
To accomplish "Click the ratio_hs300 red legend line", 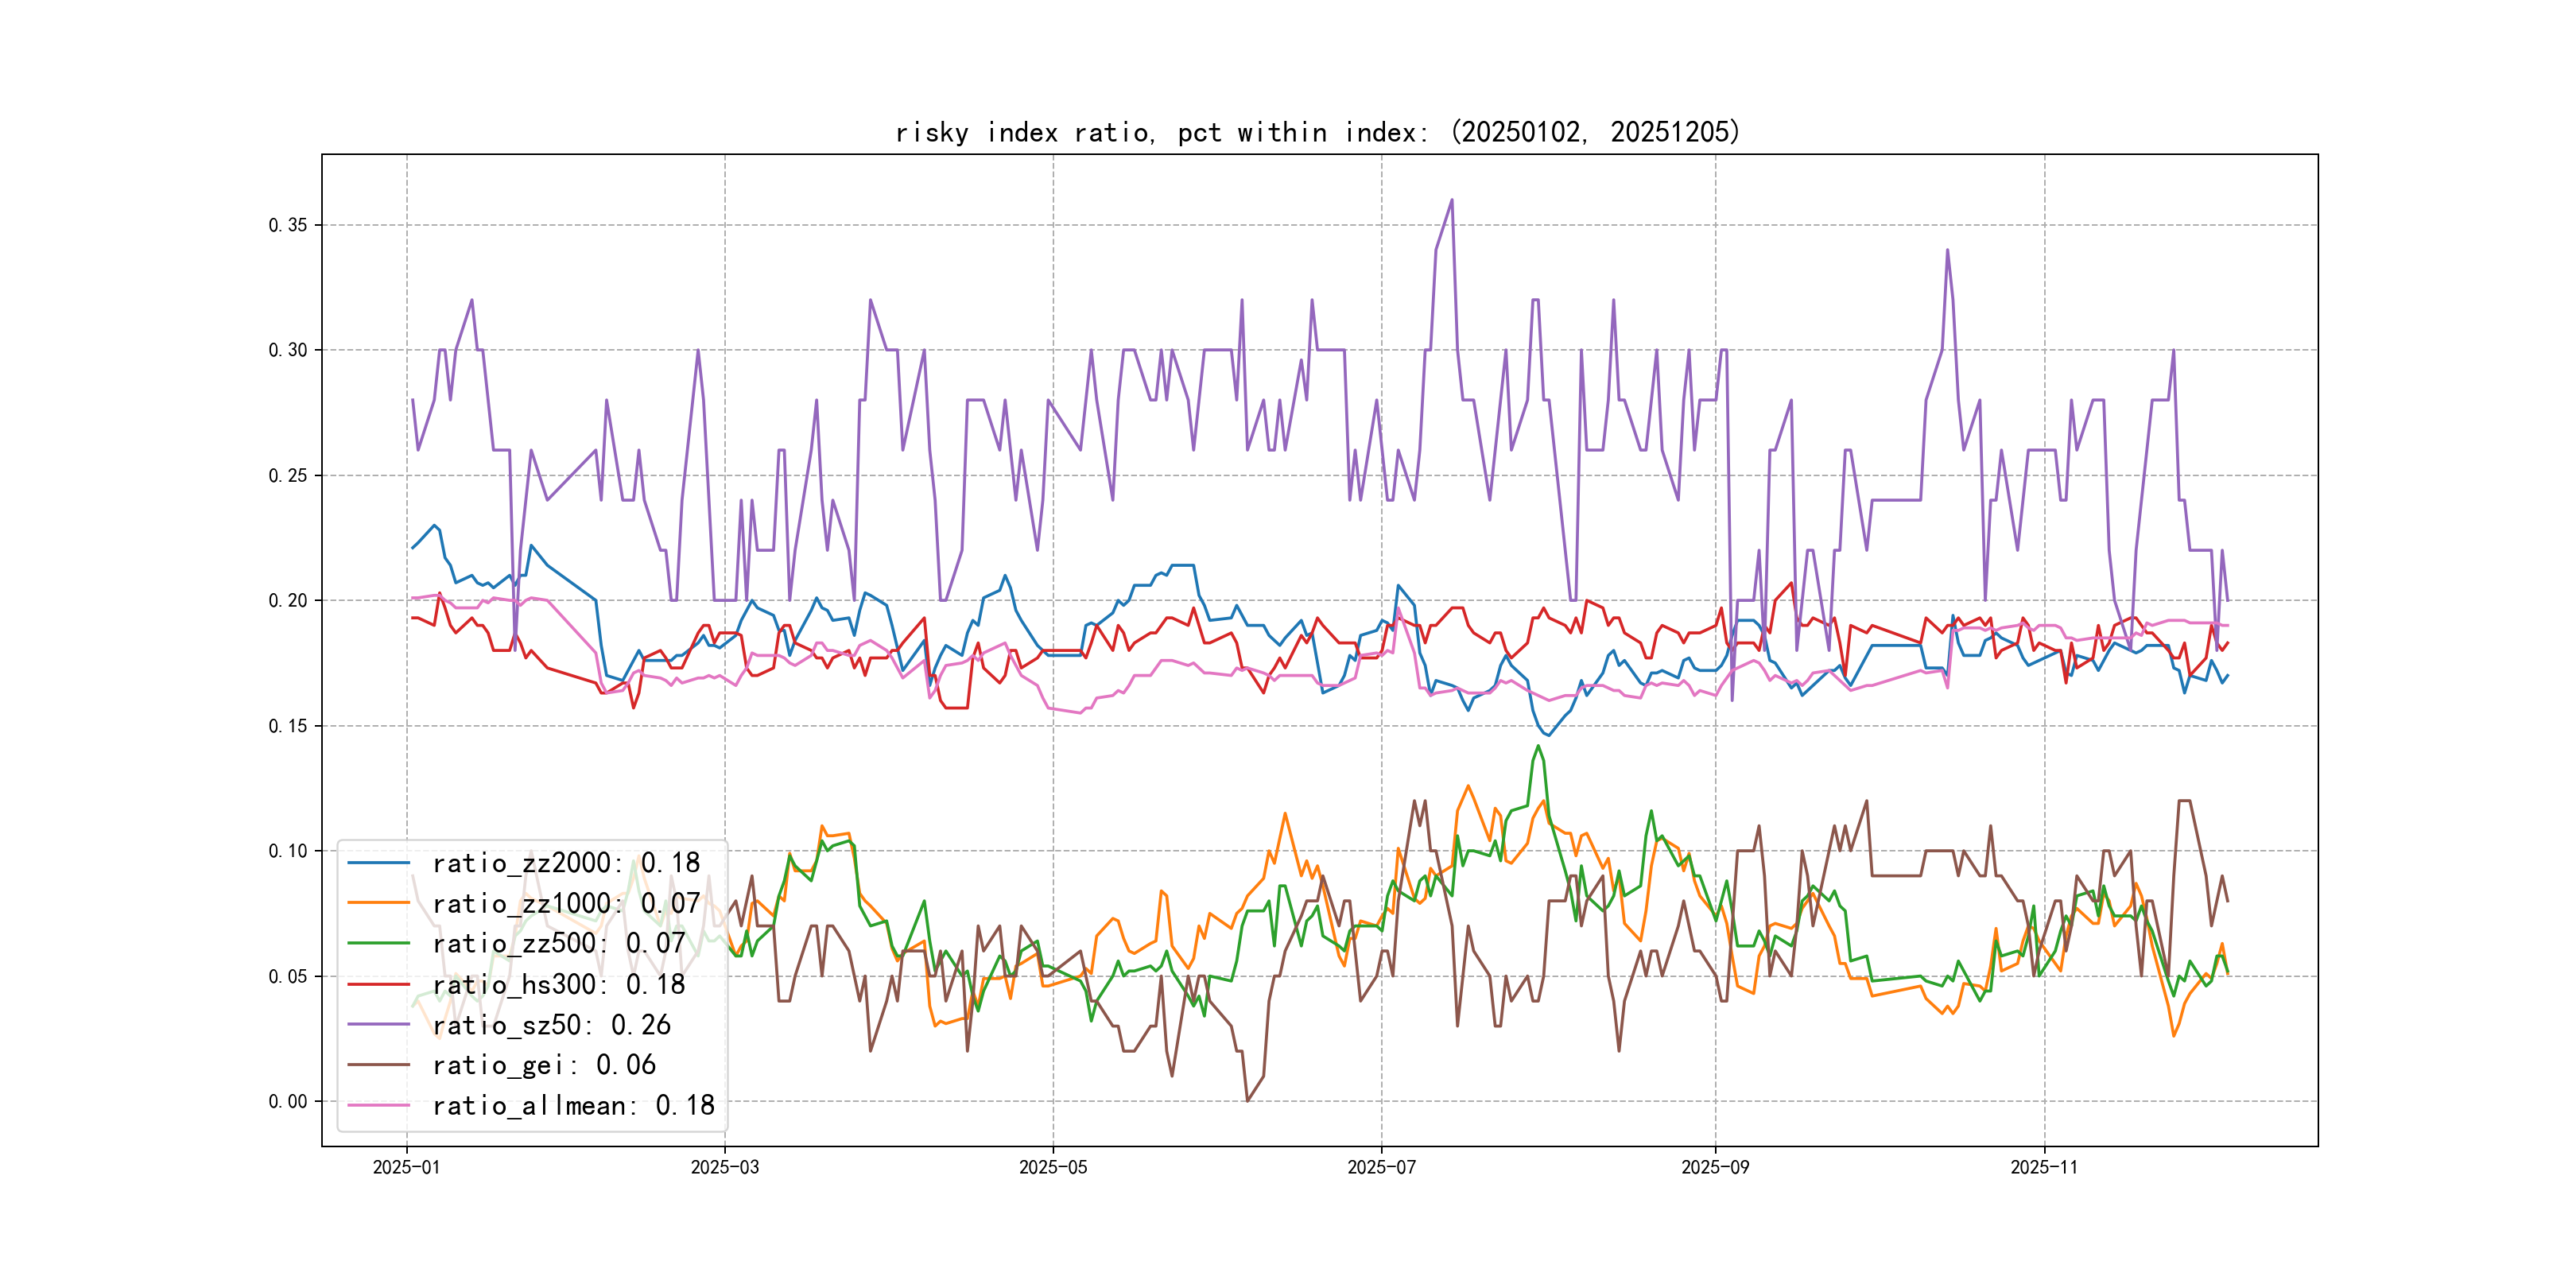I will [378, 984].
